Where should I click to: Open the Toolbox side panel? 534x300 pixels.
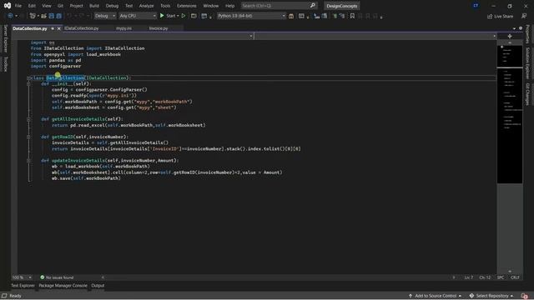pos(5,64)
